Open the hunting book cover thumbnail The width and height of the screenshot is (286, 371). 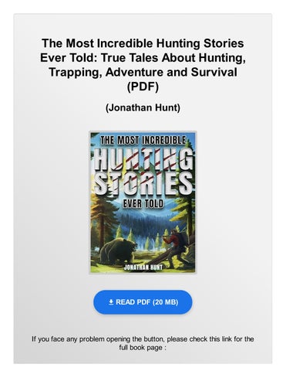[x=143, y=203]
